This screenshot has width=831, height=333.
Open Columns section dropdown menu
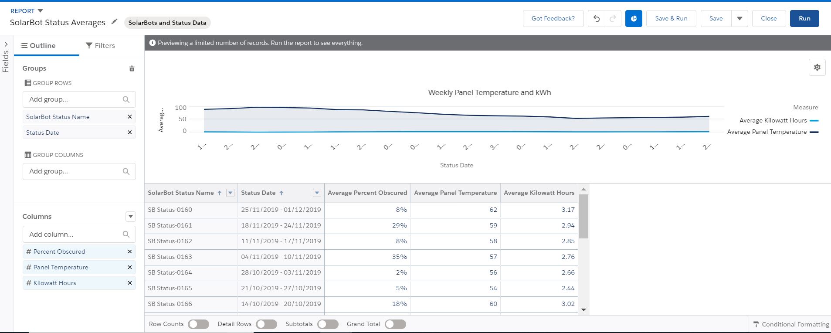(130, 217)
